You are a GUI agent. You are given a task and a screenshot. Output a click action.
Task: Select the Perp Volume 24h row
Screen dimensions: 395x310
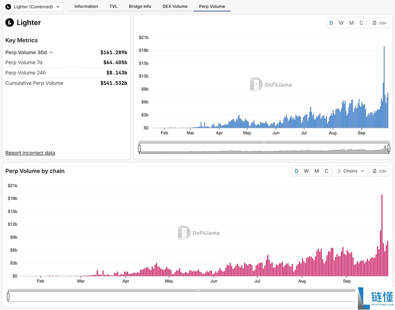[66, 73]
